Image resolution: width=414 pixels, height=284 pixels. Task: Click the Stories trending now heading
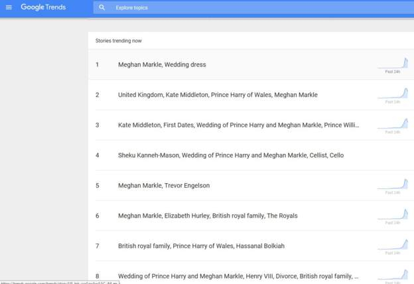[x=119, y=40]
